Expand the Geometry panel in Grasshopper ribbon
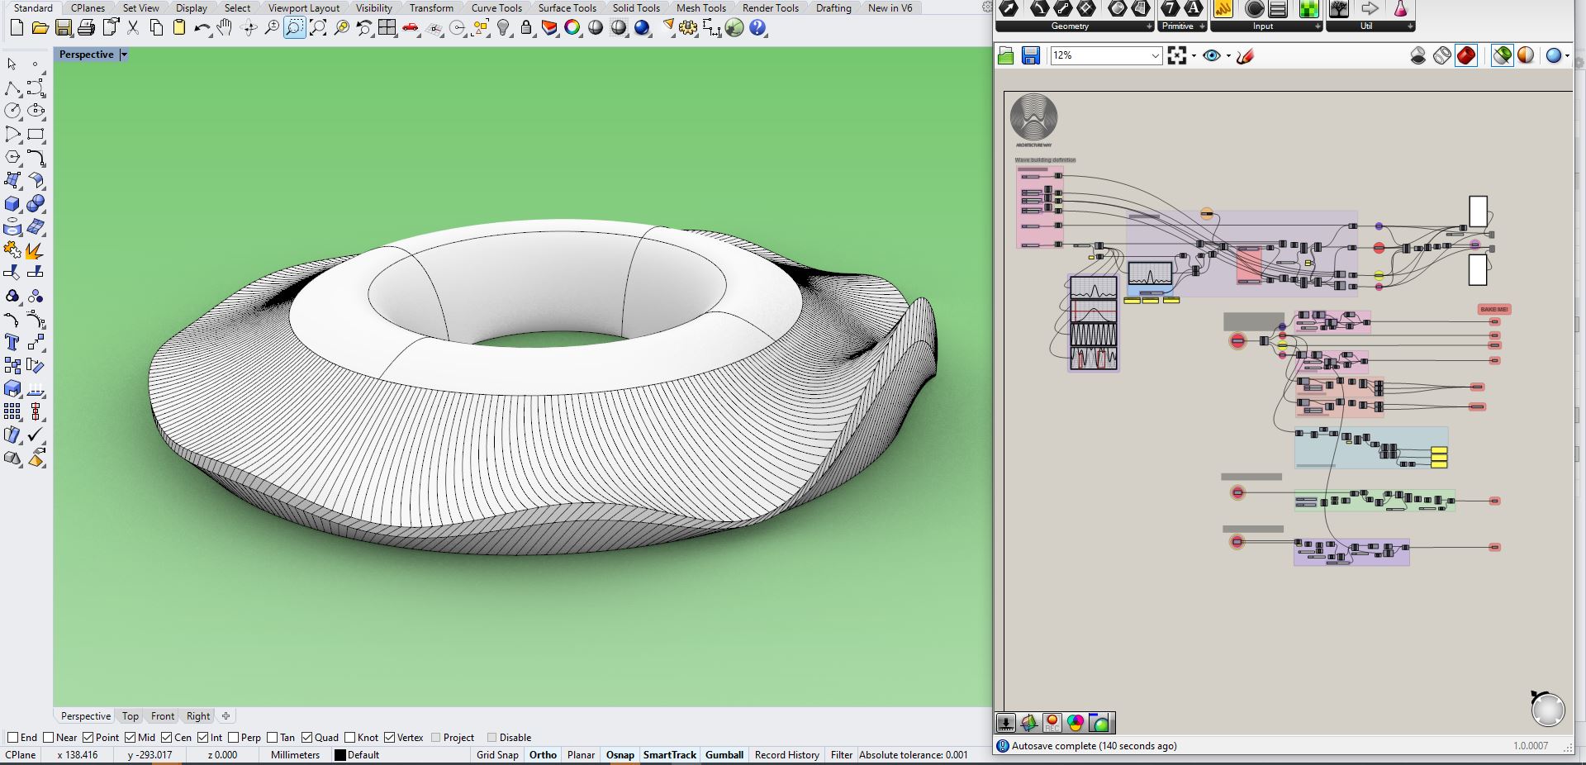This screenshot has width=1586, height=765. tap(1149, 26)
